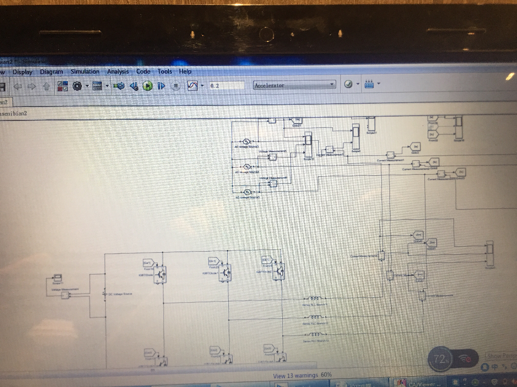Screen dimensions: 517x387
Task: Click the Build Model icon
Action: point(369,84)
